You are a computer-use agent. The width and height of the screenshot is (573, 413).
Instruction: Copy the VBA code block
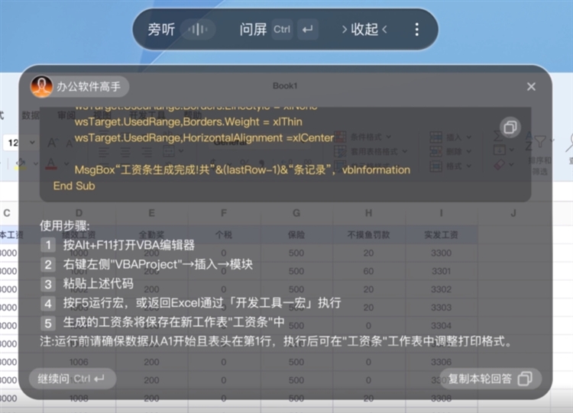click(510, 127)
